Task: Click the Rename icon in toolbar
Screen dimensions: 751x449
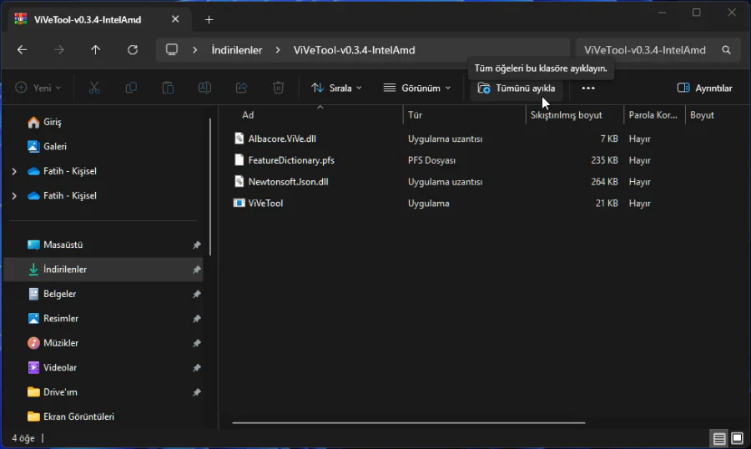Action: [x=204, y=88]
